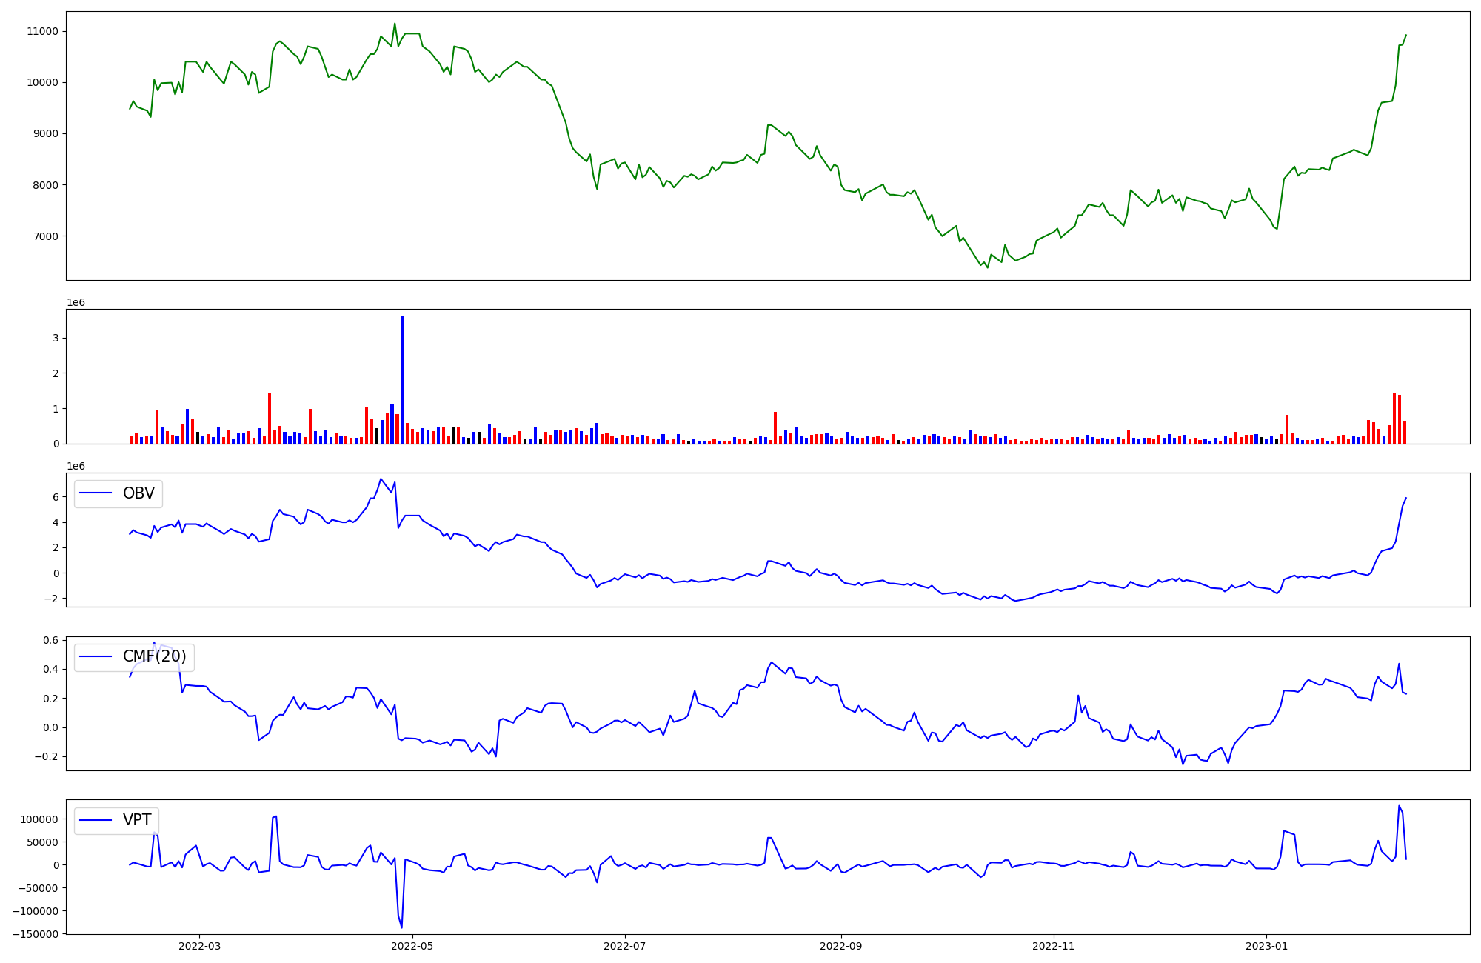Click the 2022-07 date tick label
The image size is (1481, 963).
[x=625, y=946]
